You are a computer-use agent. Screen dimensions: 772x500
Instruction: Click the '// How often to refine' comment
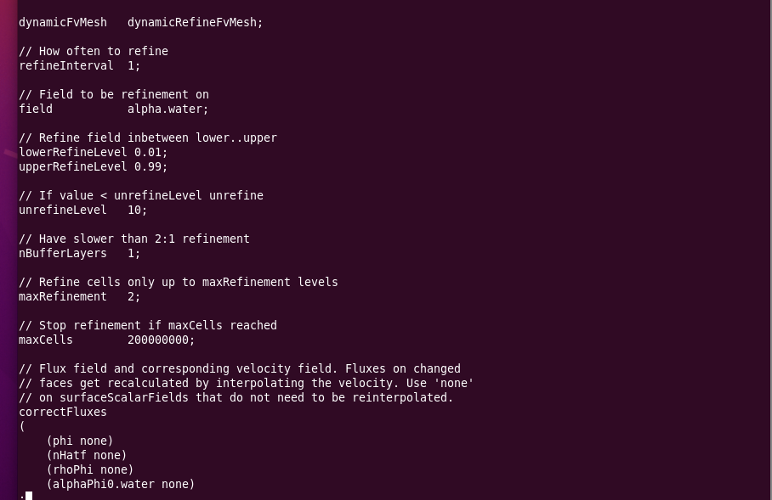94,51
